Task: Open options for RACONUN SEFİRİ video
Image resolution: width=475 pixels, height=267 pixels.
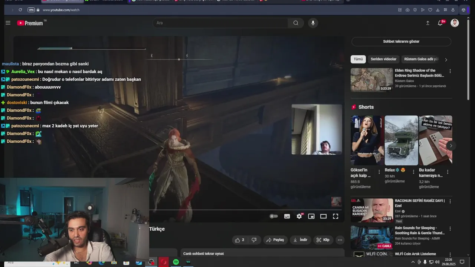Action: tap(450, 201)
